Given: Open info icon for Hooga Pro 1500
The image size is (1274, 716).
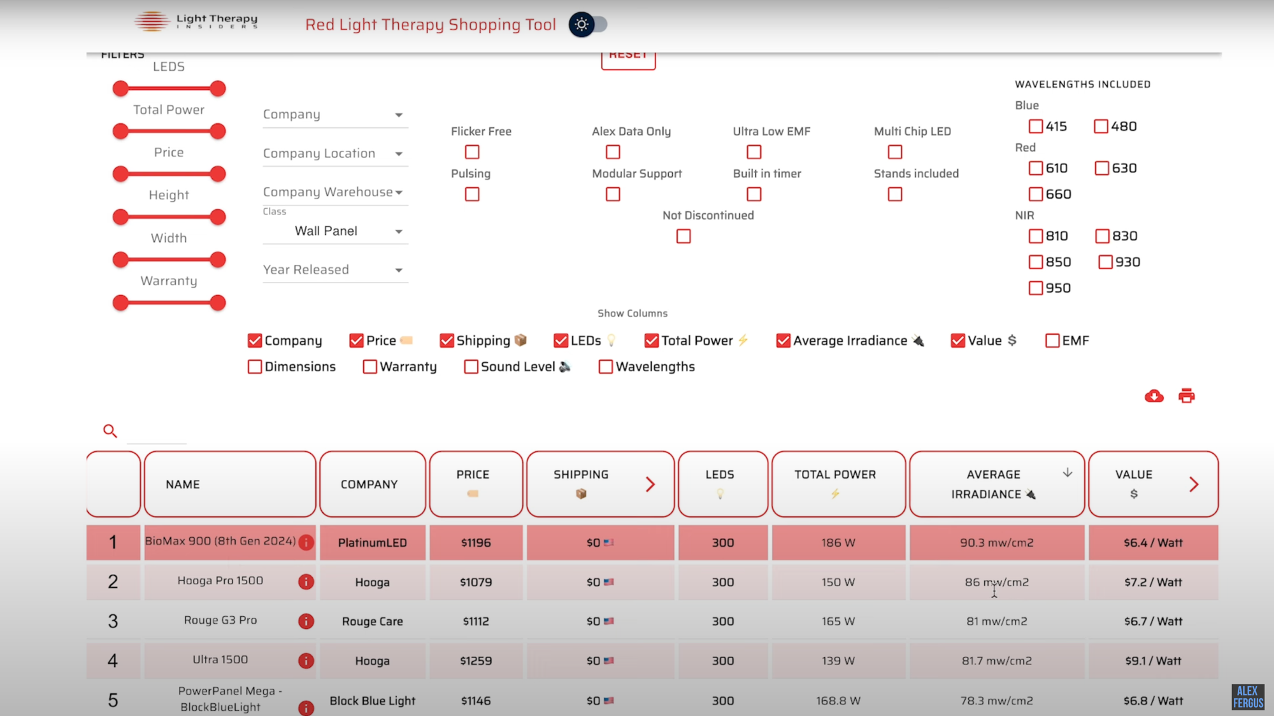Looking at the screenshot, I should coord(306,582).
